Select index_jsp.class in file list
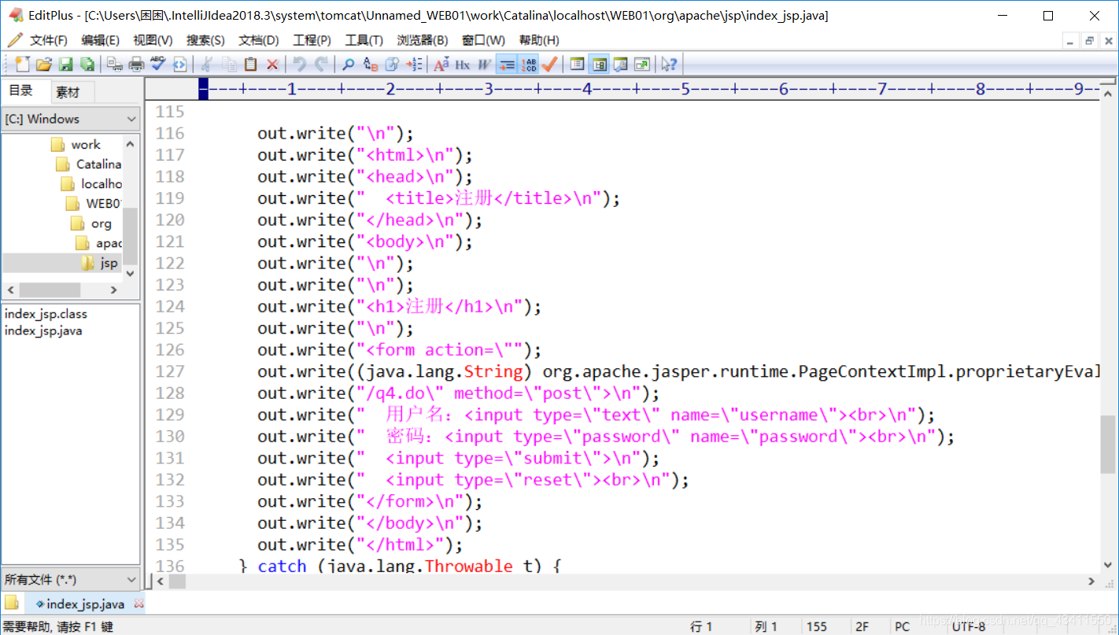This screenshot has height=635, width=1119. click(46, 314)
